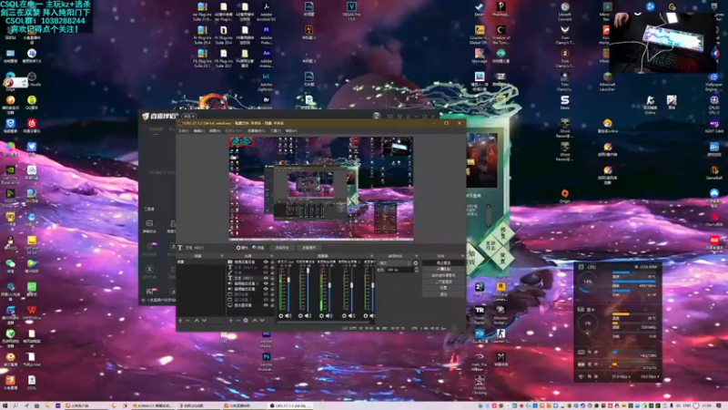Open 编辑 menu in OBS menu bar
The image size is (728, 410).
click(198, 130)
